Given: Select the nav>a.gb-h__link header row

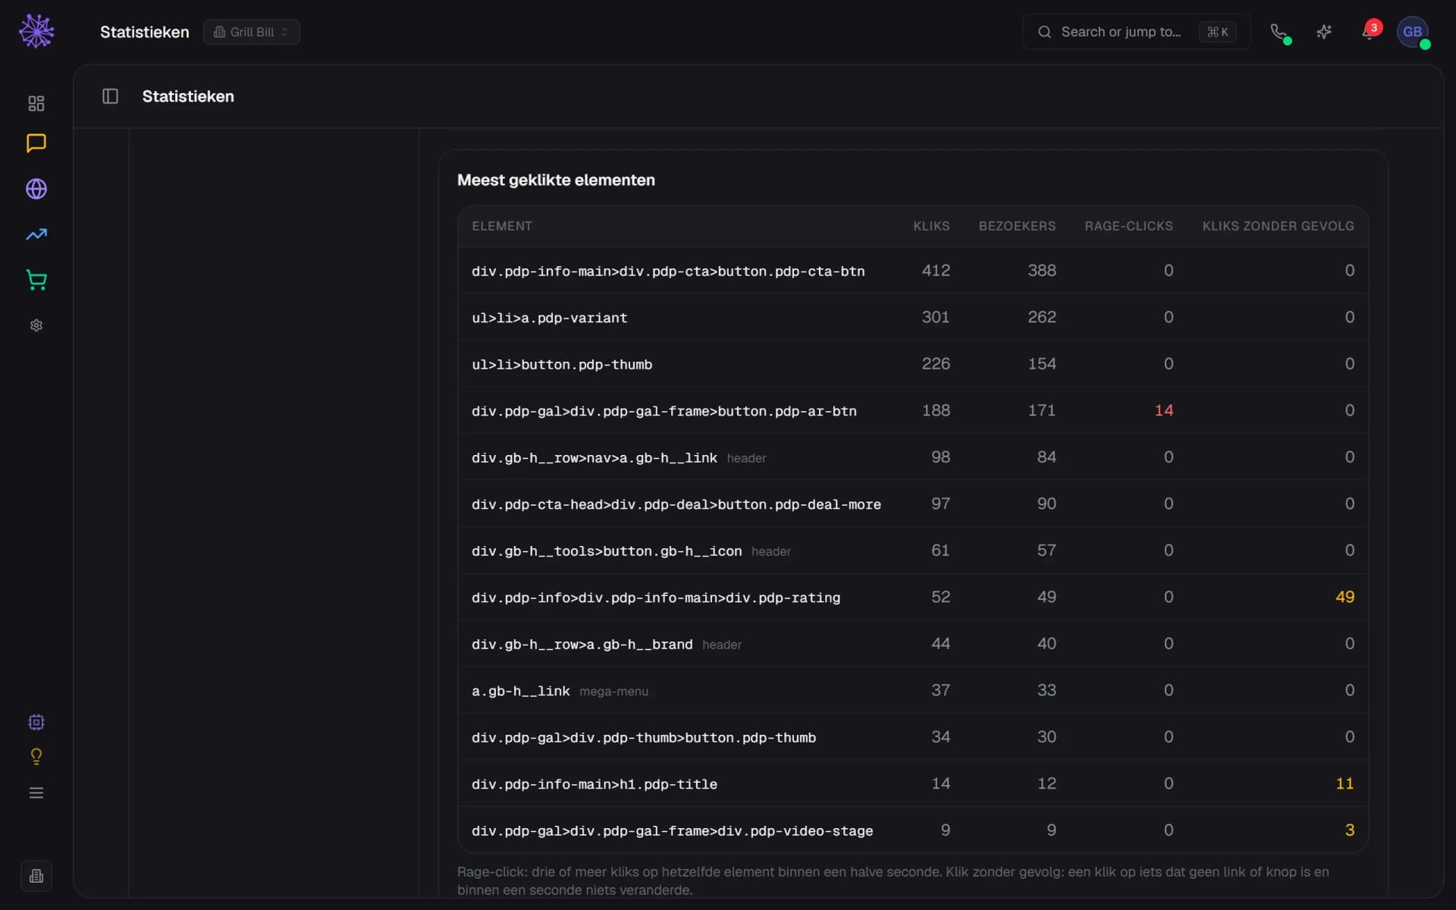Looking at the screenshot, I should coord(913,457).
